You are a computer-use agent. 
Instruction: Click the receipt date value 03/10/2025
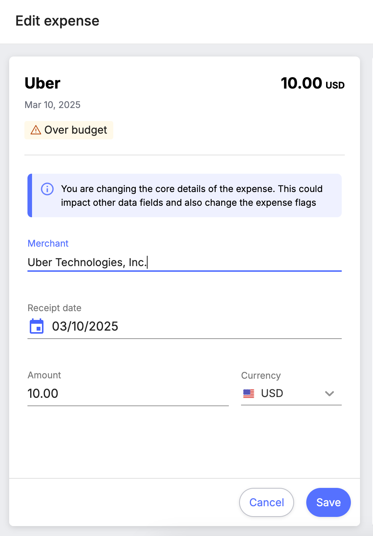click(85, 326)
